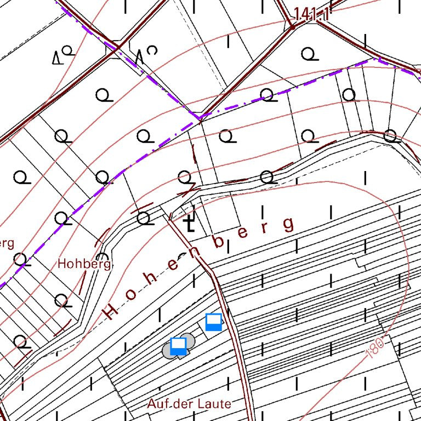
Task: Click the red road just above Auf der Laute
Action: [x=242, y=378]
